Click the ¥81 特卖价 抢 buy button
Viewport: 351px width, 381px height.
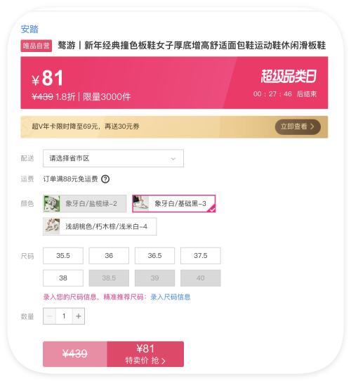[145, 354]
